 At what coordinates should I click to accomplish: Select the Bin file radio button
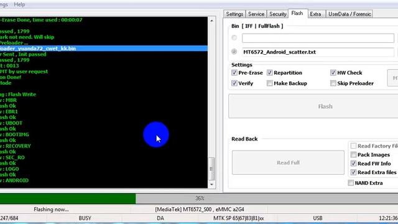[x=234, y=38]
